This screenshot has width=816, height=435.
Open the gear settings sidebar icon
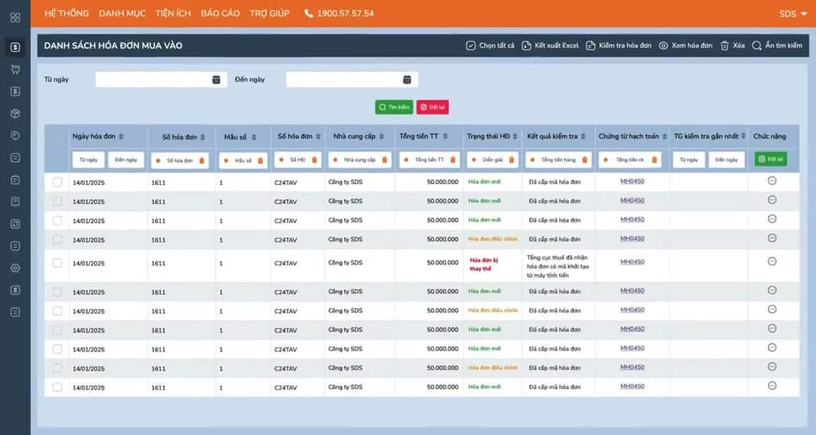[x=15, y=268]
